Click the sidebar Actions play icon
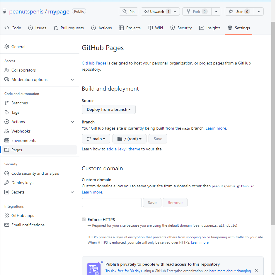This screenshot has height=275, width=276. tap(7, 122)
